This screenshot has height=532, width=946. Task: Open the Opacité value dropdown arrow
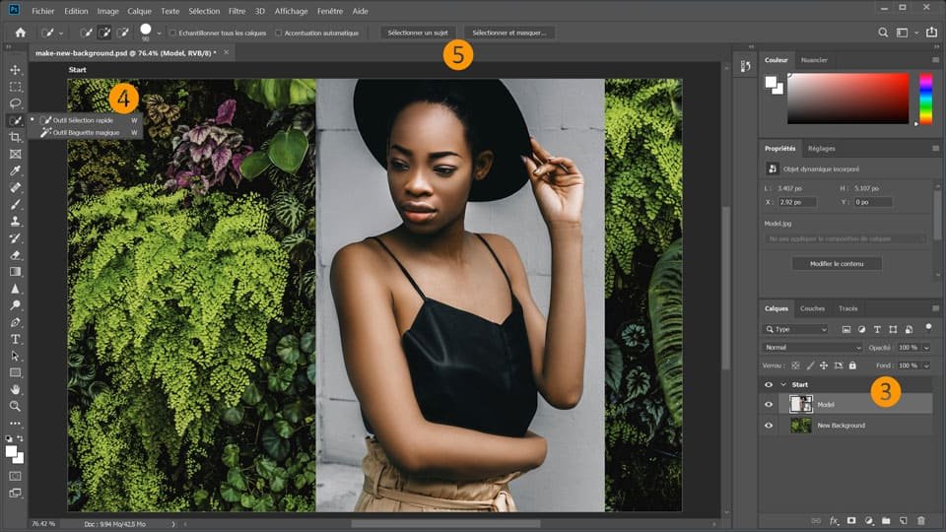pos(926,348)
